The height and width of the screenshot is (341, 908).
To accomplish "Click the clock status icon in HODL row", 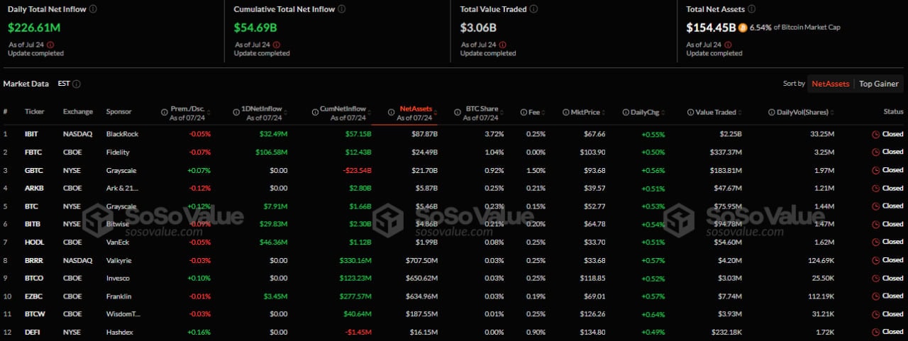I will coord(875,242).
